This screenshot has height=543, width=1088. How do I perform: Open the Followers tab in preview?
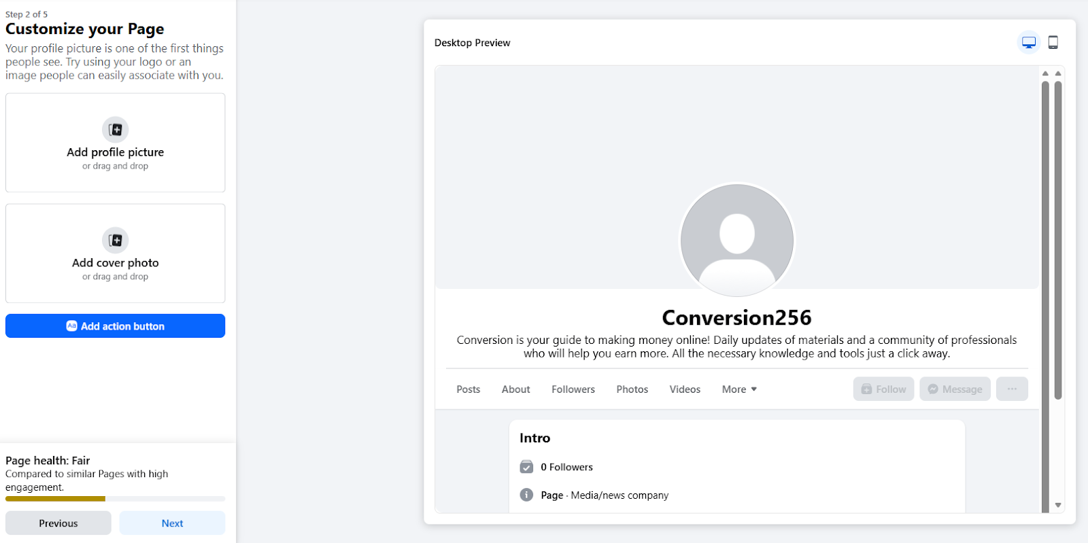tap(573, 389)
